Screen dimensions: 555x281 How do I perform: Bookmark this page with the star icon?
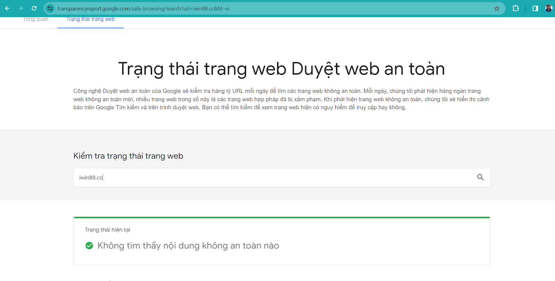tap(497, 8)
